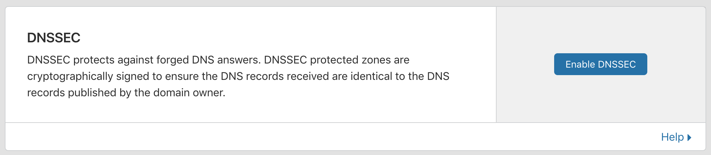The height and width of the screenshot is (155, 711).
Task: Click the bold DNSSEC heading
Action: pos(54,38)
